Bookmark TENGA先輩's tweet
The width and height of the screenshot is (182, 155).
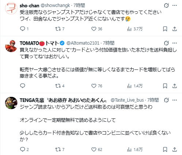(165, 150)
